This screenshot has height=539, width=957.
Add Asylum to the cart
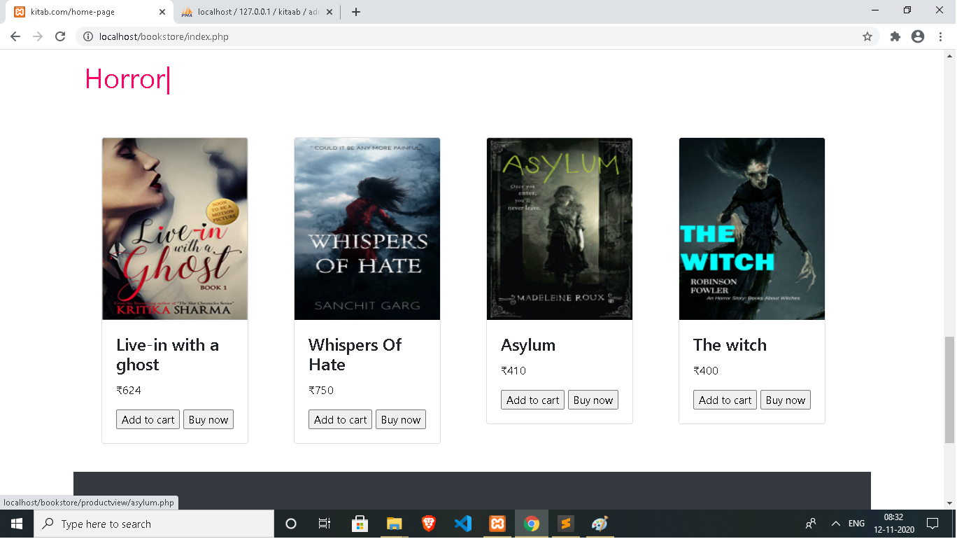(532, 400)
